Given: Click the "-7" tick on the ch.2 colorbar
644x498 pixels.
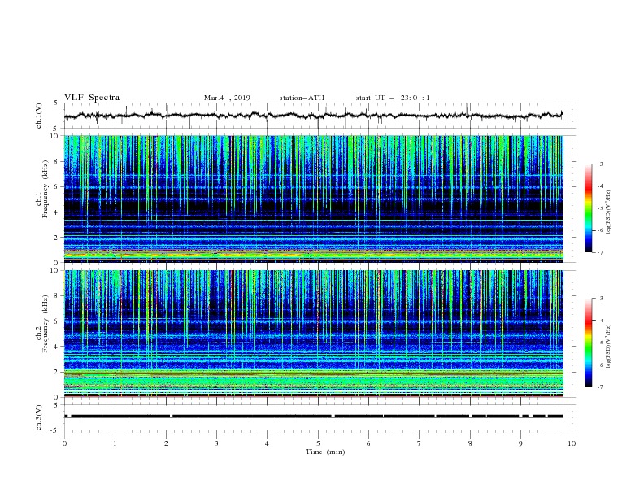Looking at the screenshot, I should point(599,387).
